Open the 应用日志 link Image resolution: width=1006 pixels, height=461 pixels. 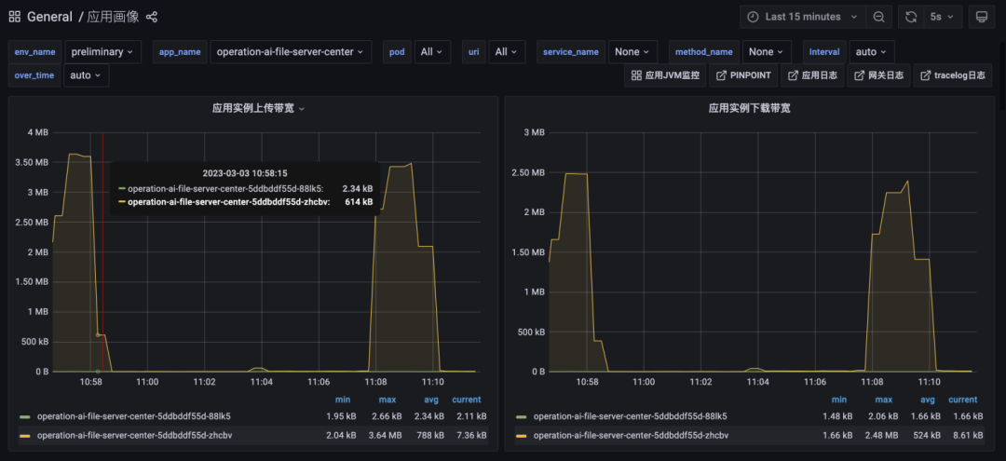coord(812,75)
